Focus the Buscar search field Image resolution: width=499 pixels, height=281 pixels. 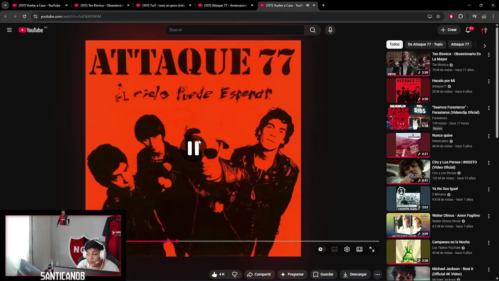tap(235, 30)
